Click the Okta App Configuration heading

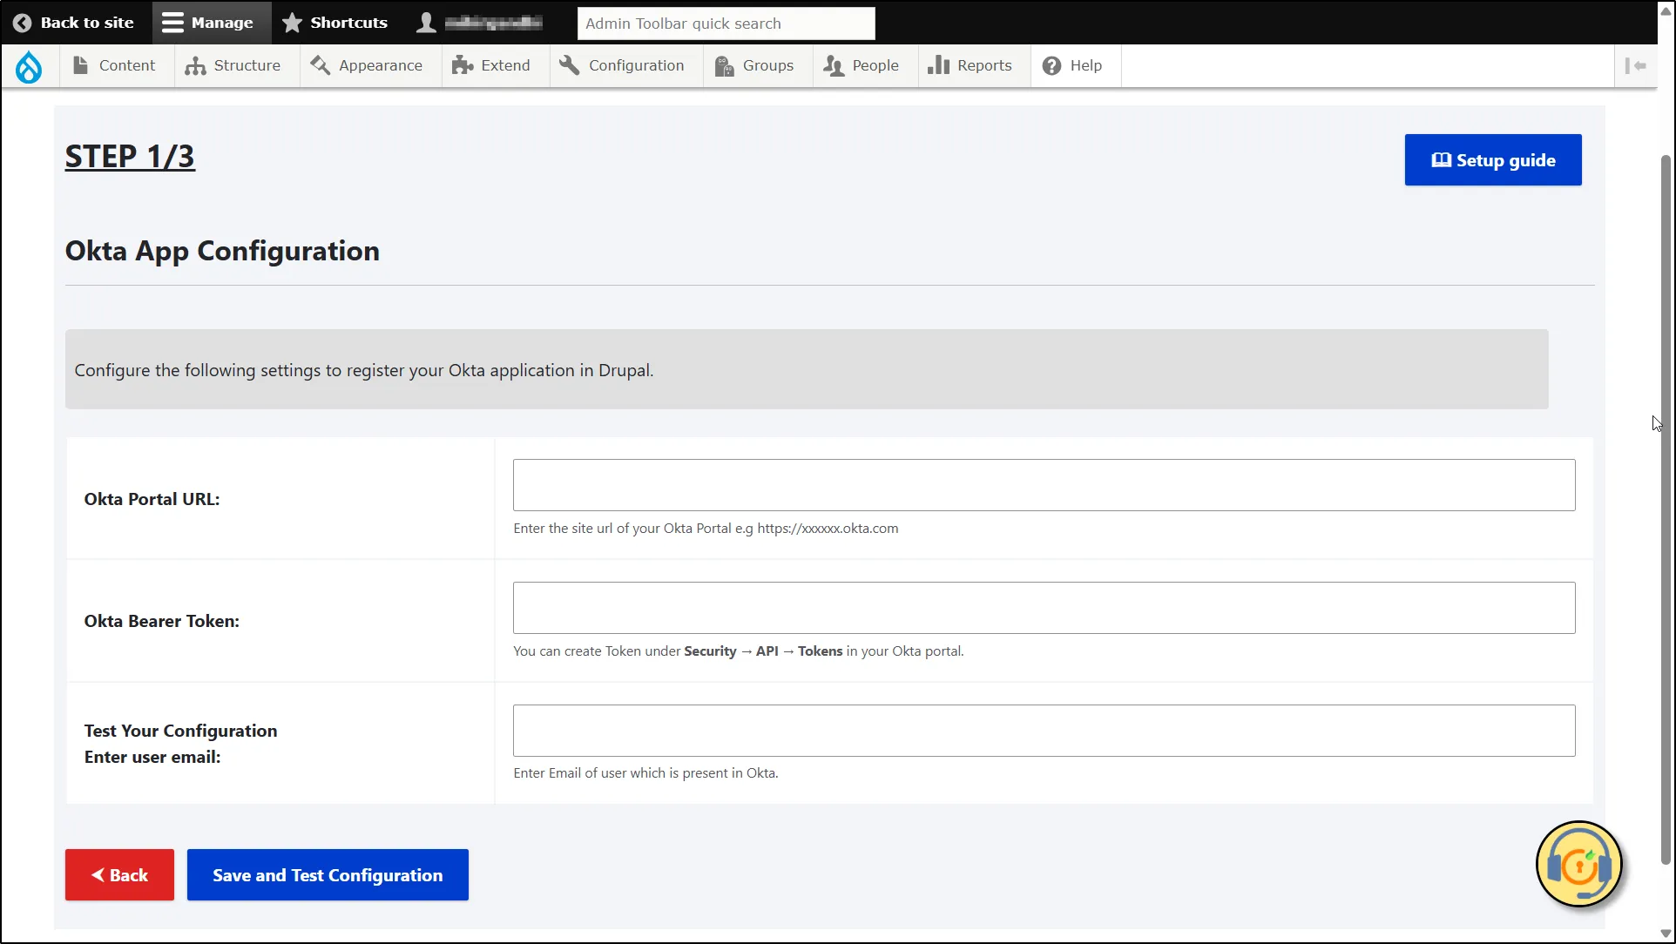(x=222, y=251)
